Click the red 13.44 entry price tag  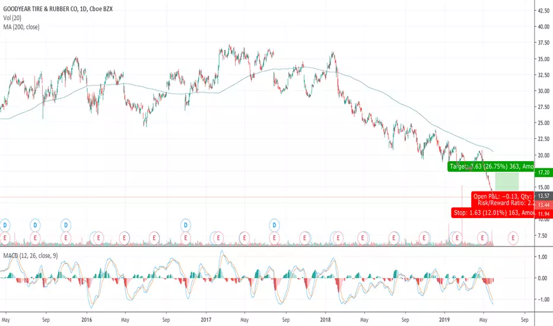pos(544,204)
